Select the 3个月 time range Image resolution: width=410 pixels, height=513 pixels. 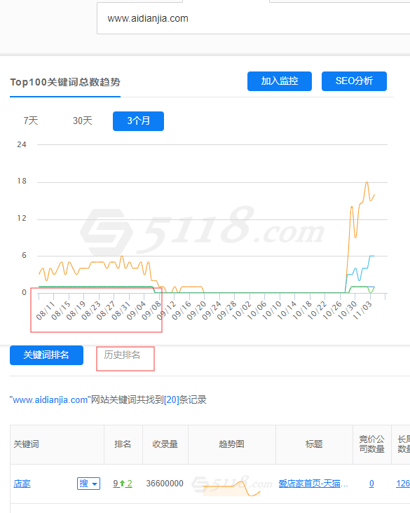(x=138, y=121)
